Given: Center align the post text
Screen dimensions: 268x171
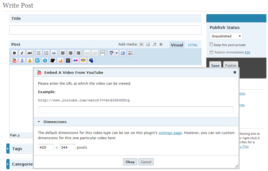Looking at the screenshot, I should click(71, 53).
